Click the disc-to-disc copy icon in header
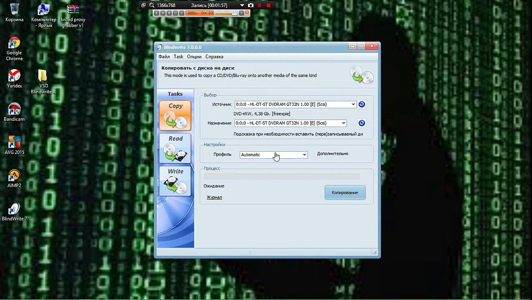532x300 pixels. point(361,75)
